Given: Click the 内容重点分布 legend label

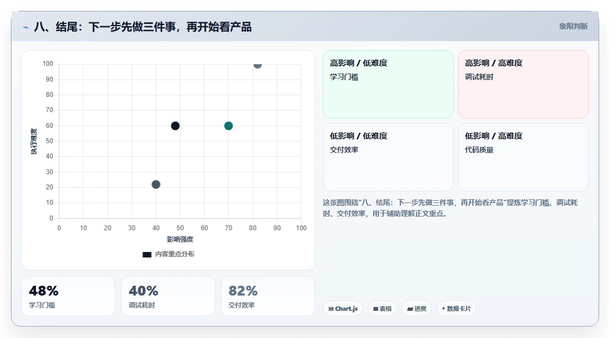Looking at the screenshot, I should coord(175,254).
